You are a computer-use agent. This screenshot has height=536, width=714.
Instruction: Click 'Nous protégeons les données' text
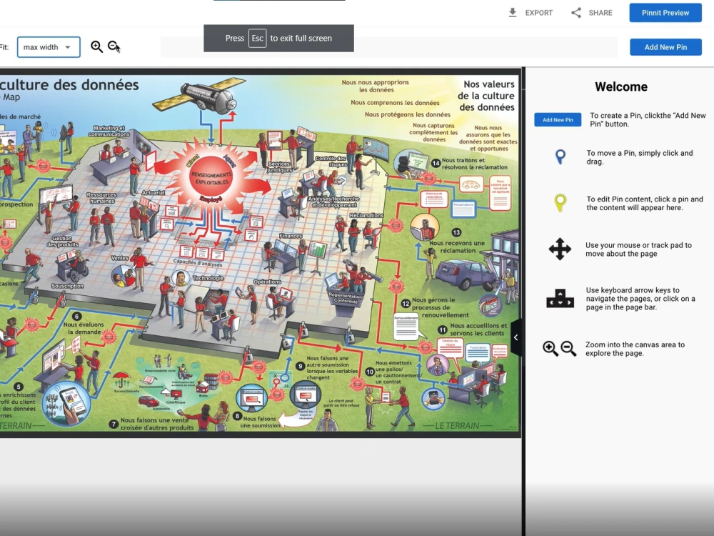tap(408, 114)
